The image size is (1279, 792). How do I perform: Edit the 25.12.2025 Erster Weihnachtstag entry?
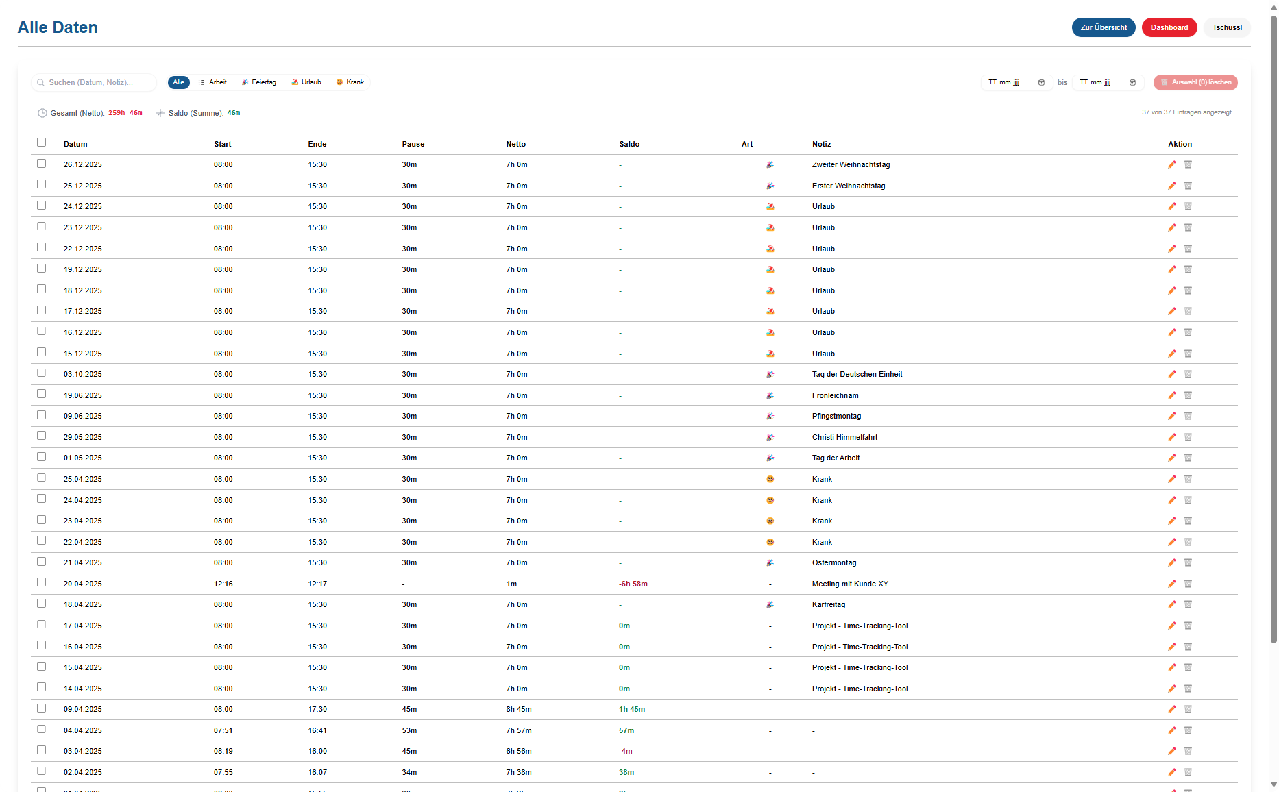[1172, 186]
